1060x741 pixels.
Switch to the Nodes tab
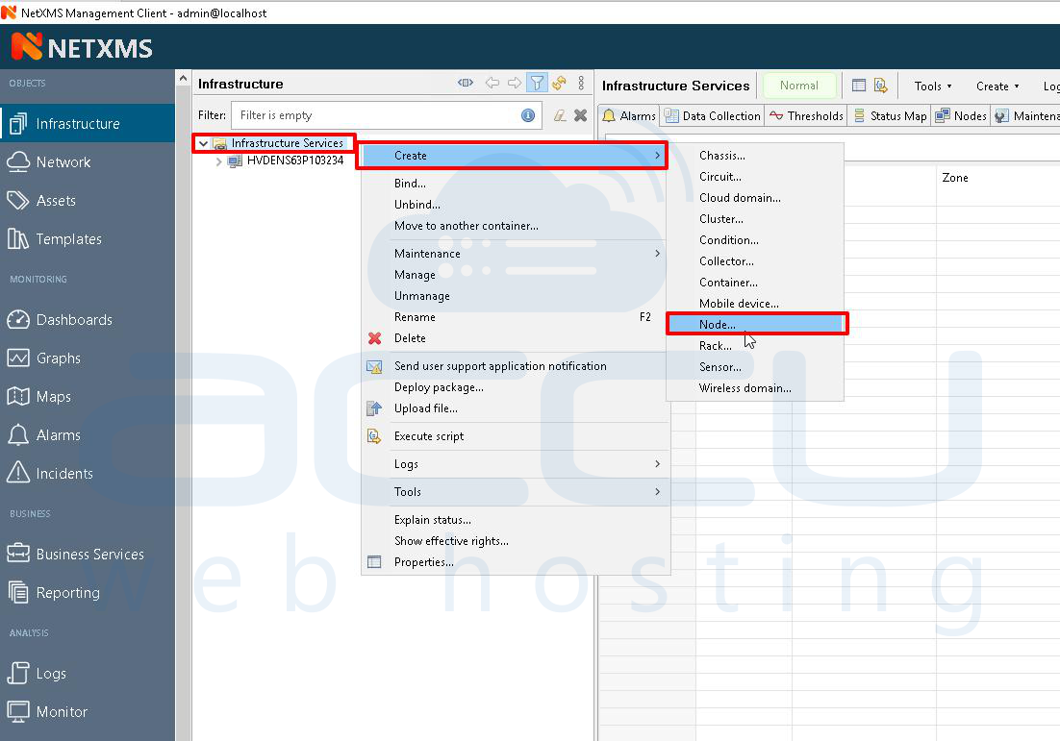coord(961,115)
